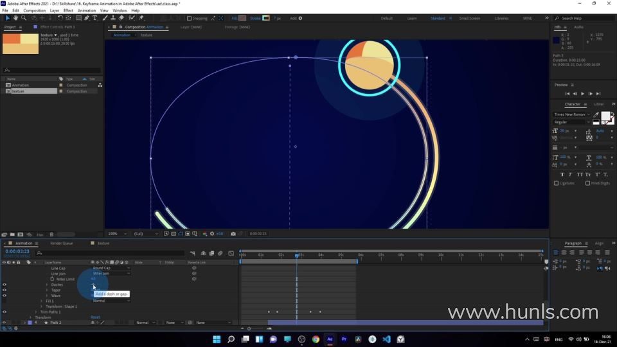
Task: Expand the Taper property group
Action: pos(47,290)
